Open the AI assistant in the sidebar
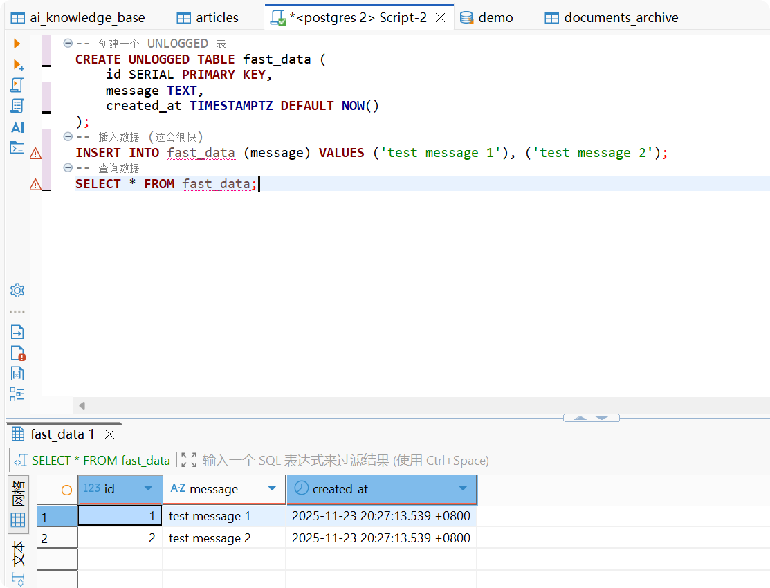Viewport: 770px width, 588px height. [x=17, y=127]
